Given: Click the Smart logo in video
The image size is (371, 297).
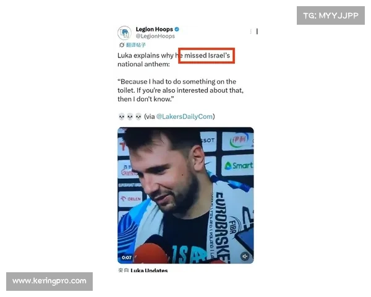Looking at the screenshot, I should [x=239, y=166].
